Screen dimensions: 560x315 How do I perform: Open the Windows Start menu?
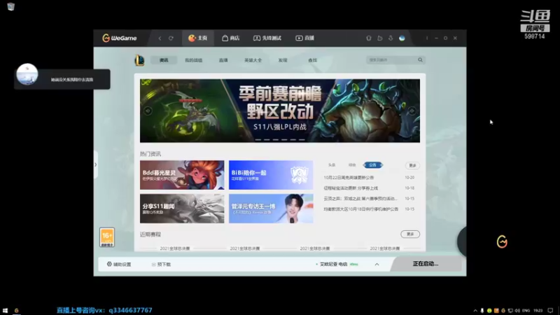tap(5, 311)
